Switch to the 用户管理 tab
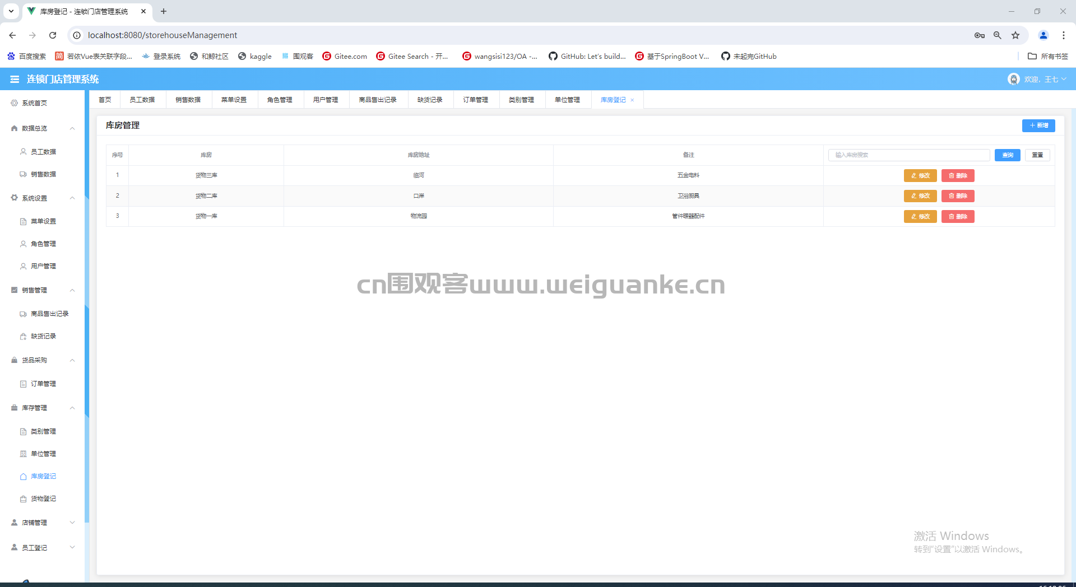The height and width of the screenshot is (587, 1076). tap(326, 100)
